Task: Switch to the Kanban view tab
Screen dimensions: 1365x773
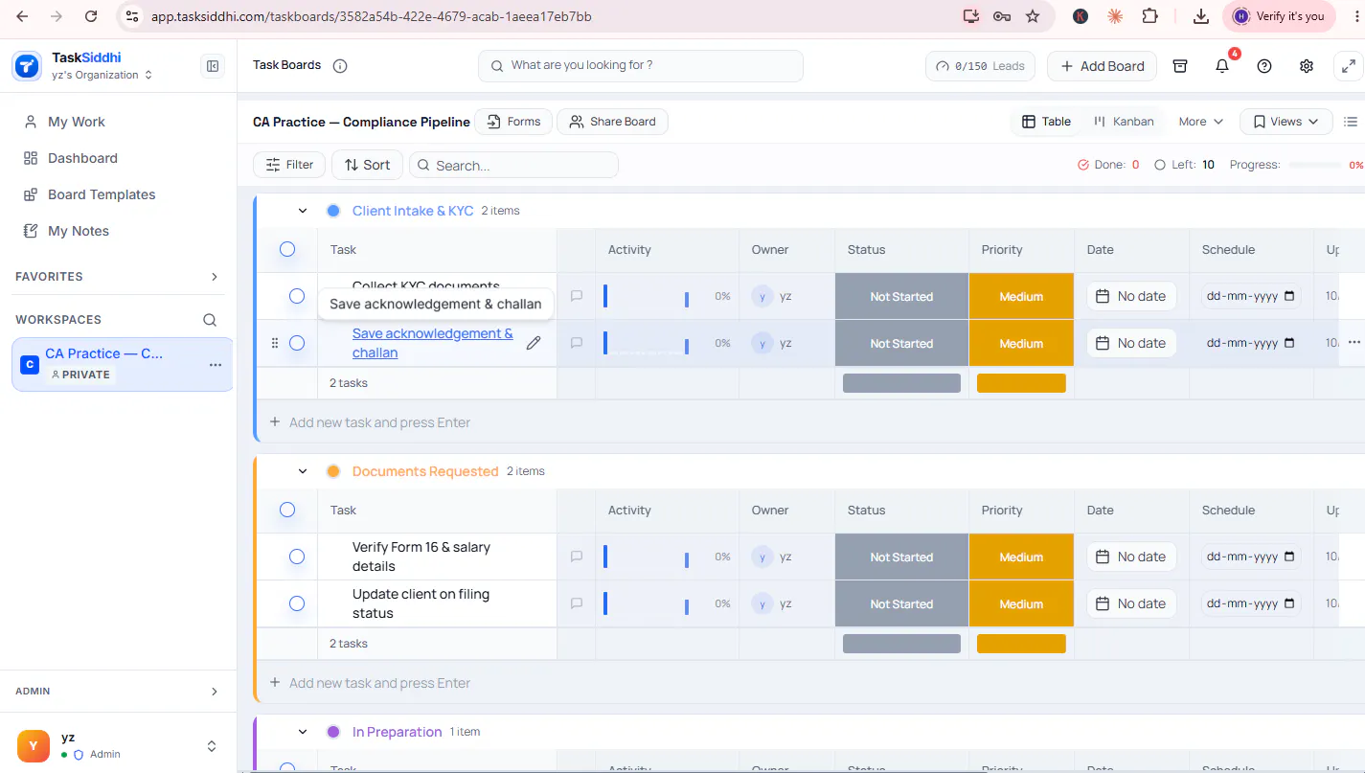Action: 1124,122
